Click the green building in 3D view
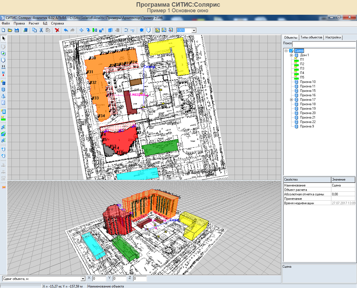The width and height of the screenshot is (357, 288). point(126,248)
